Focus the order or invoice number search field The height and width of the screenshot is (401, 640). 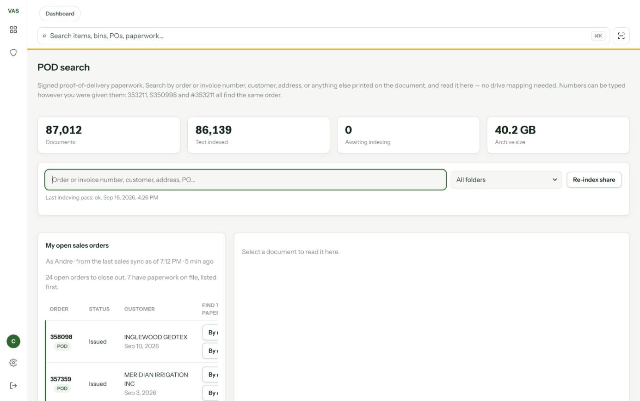pyautogui.click(x=246, y=180)
